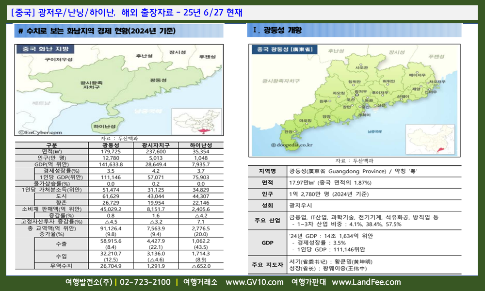Click the area value '35,354'
This screenshot has height=291, width=485.
(x=201, y=151)
